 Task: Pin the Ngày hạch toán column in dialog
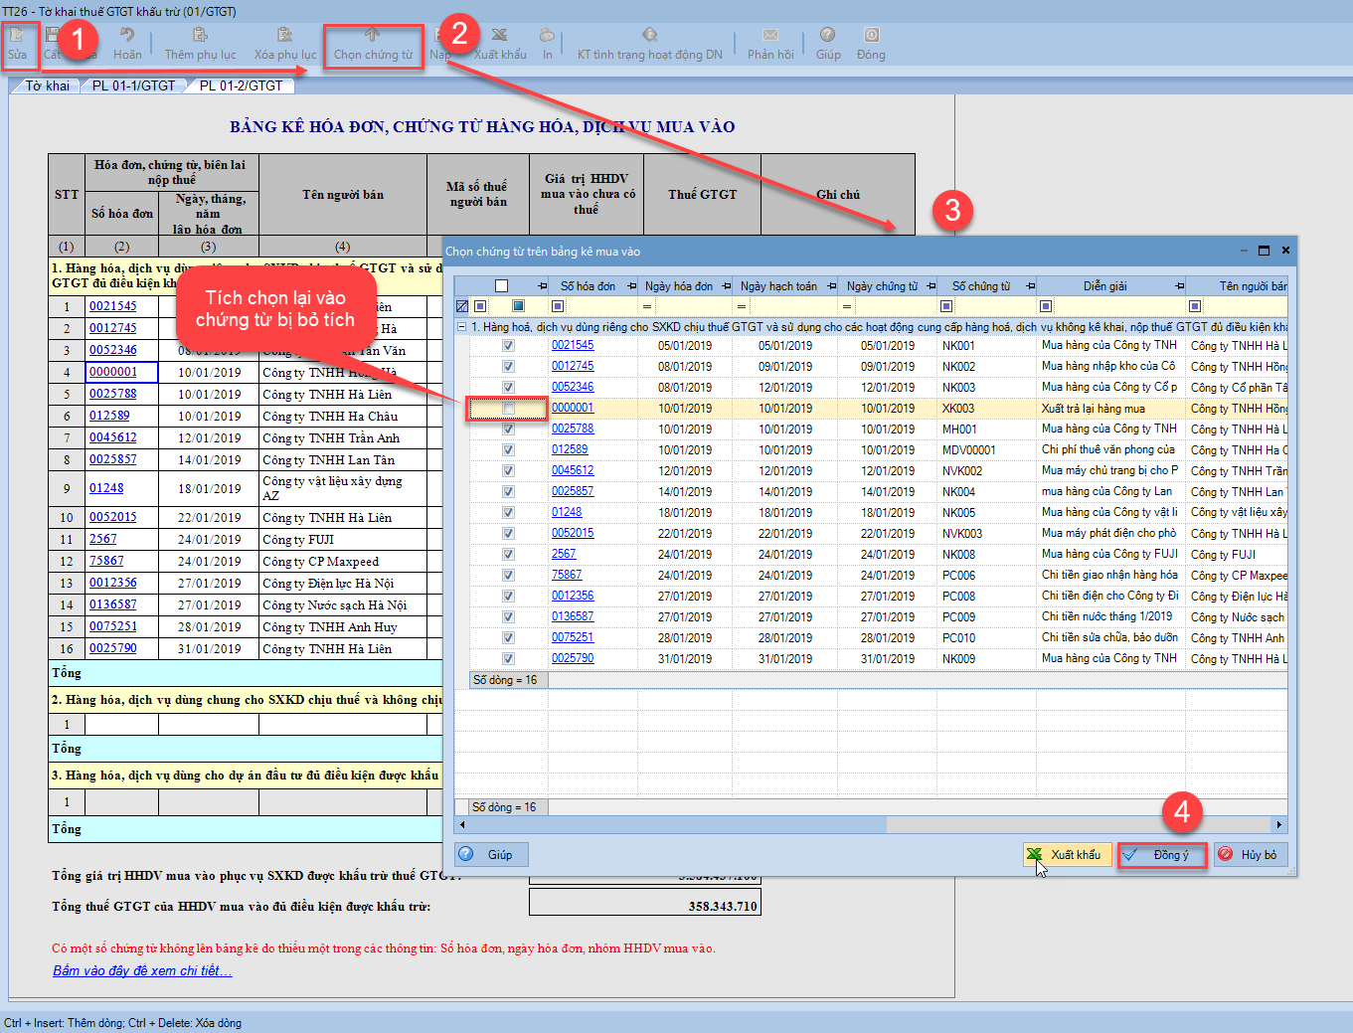[x=831, y=286]
